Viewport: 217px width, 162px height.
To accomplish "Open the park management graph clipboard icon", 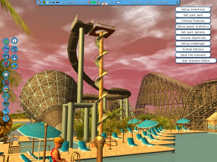I will [x=6, y=75].
